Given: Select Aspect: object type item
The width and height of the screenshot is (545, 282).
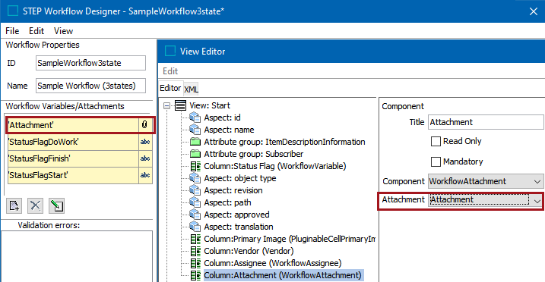Looking at the screenshot, I should (240, 178).
